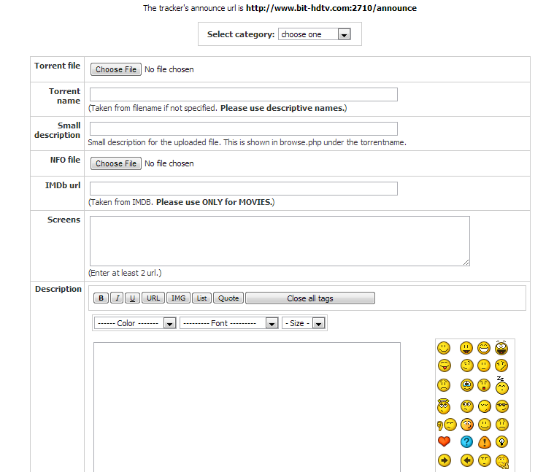554x472 pixels.
Task: Insert the sad face below the tongue emoticon
Action: tap(444, 385)
